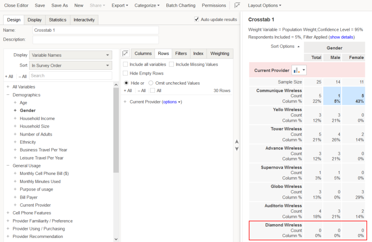The width and height of the screenshot is (372, 242).
Task: Click scrollbar down arrow in variable list
Action: [x=116, y=239]
